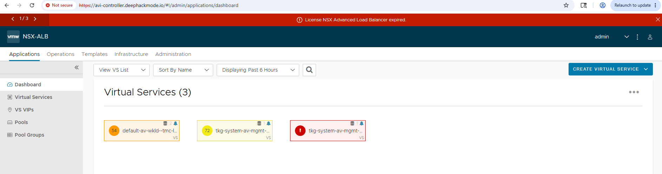Click the yellow health score 72 badge
662x174 pixels.
[x=207, y=131]
